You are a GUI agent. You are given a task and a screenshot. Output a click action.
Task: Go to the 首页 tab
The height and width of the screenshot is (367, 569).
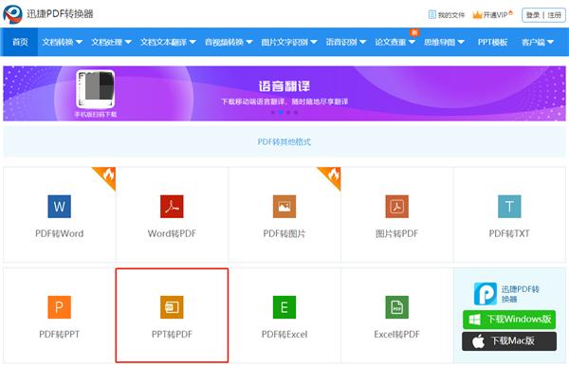(20, 42)
